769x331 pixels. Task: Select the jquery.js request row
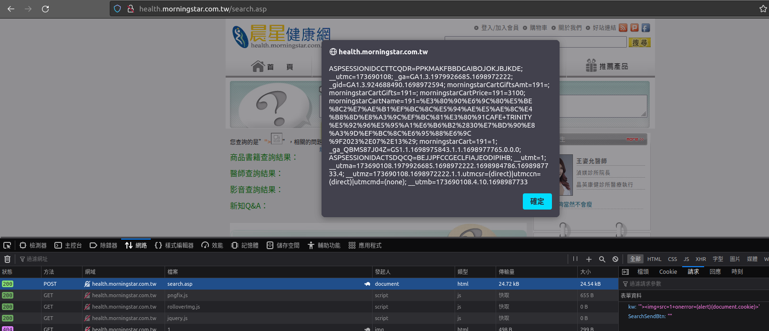pos(309,318)
